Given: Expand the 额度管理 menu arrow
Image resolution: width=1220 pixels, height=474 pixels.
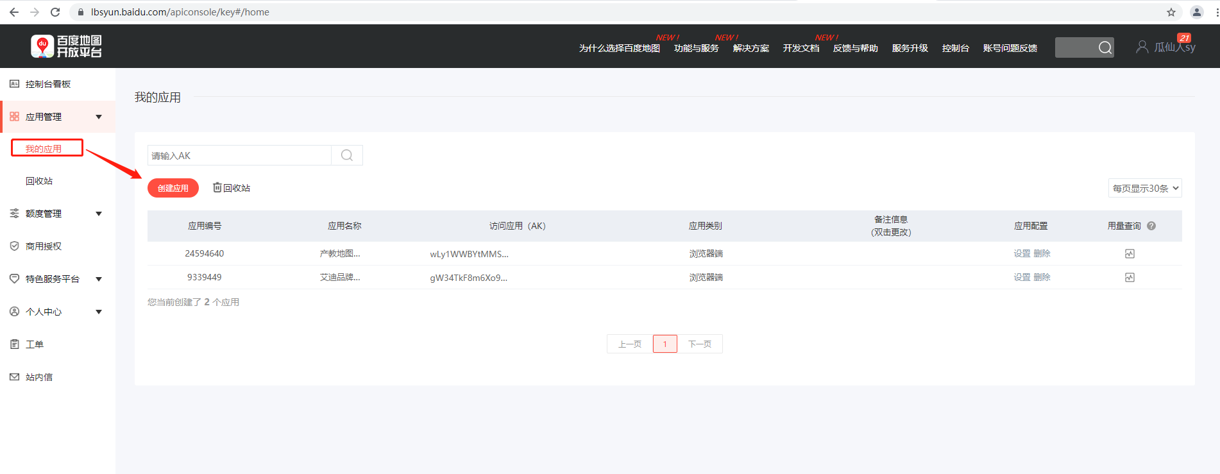Looking at the screenshot, I should [99, 214].
